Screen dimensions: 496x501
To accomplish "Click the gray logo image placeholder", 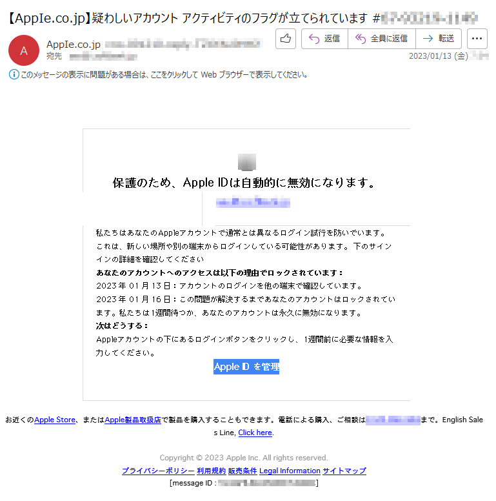I will (247, 162).
